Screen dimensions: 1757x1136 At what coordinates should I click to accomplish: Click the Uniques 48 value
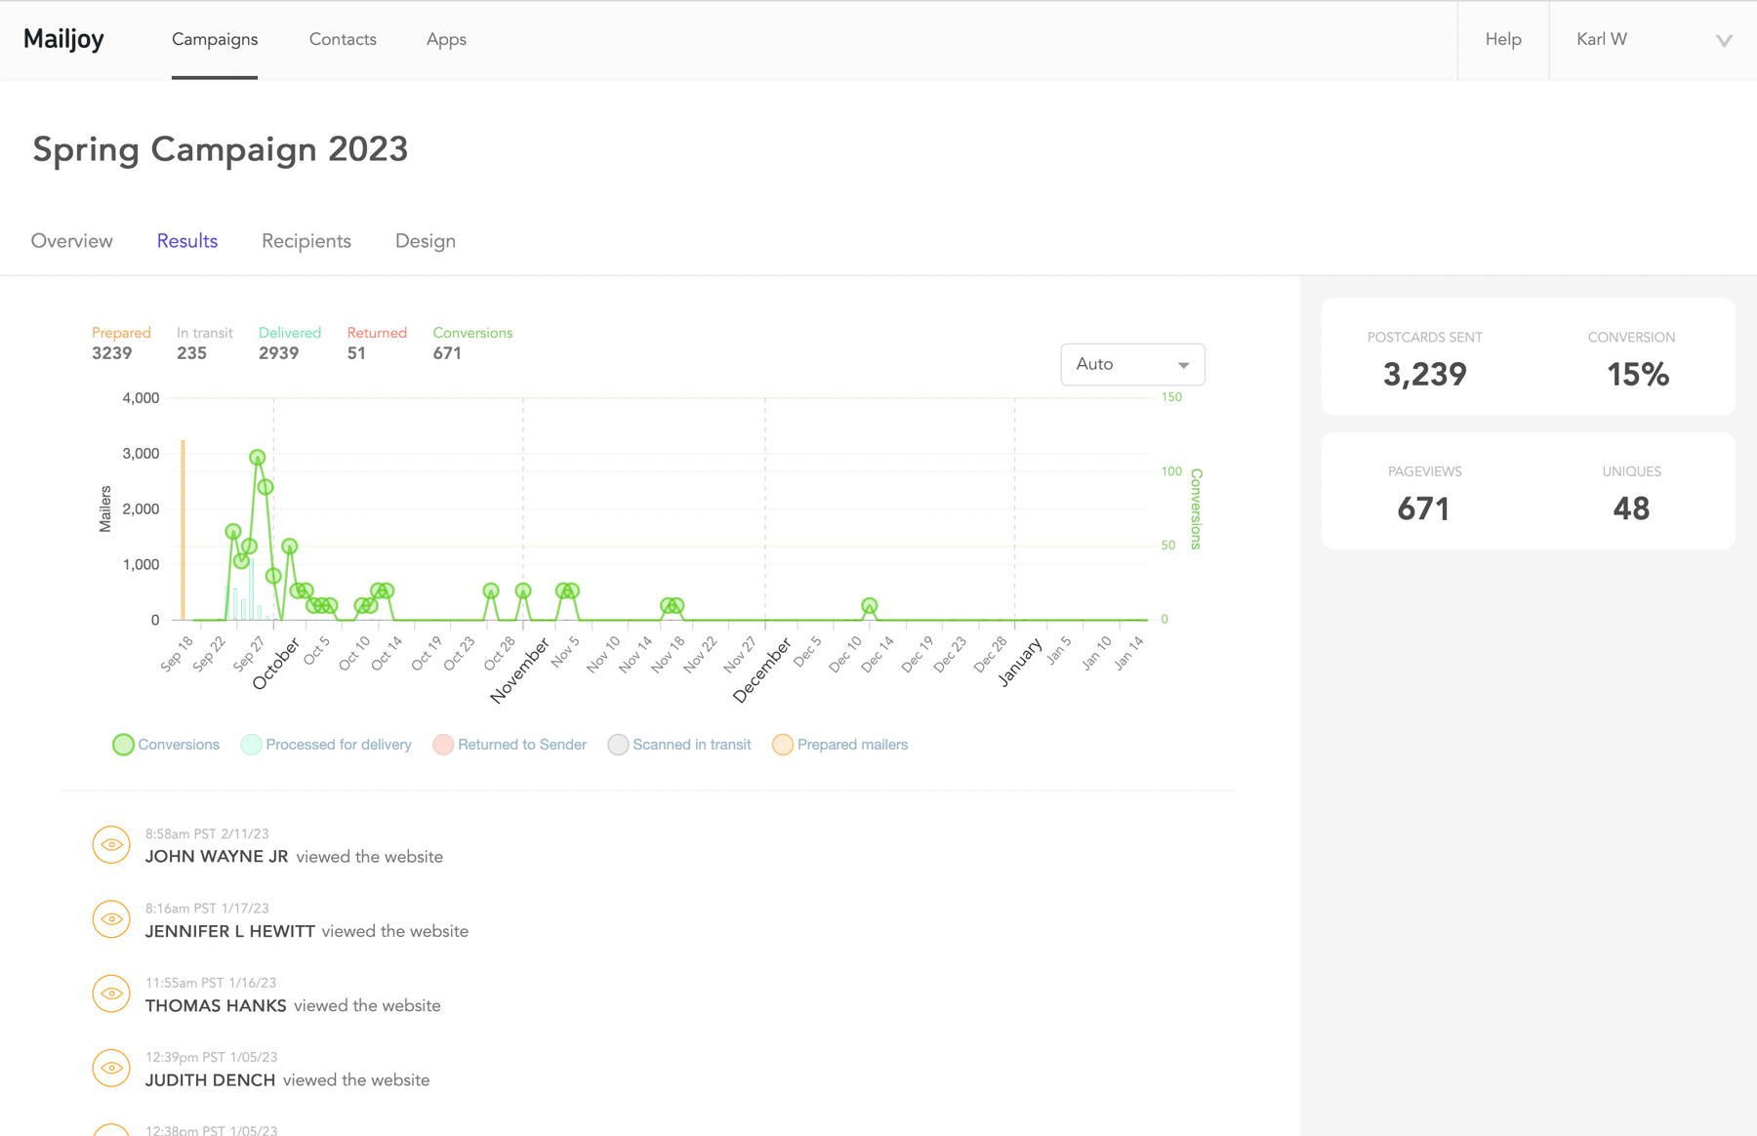click(1631, 508)
